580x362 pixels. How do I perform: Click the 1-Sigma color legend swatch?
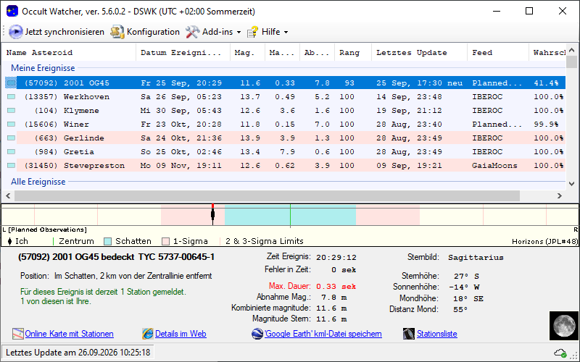pos(166,242)
